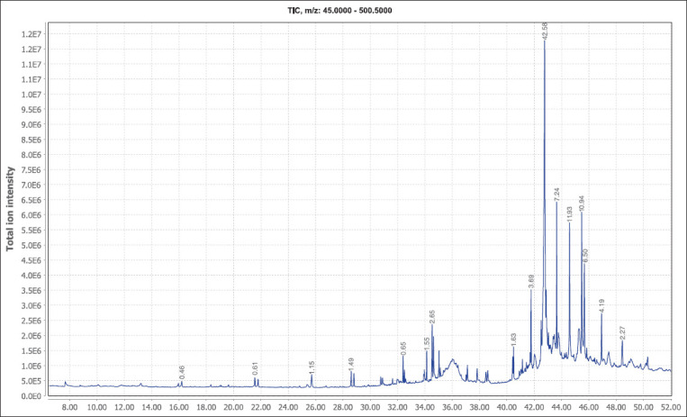Select the peak labeled 0.61
Viewport: 687px width, 417px height.
(255, 369)
